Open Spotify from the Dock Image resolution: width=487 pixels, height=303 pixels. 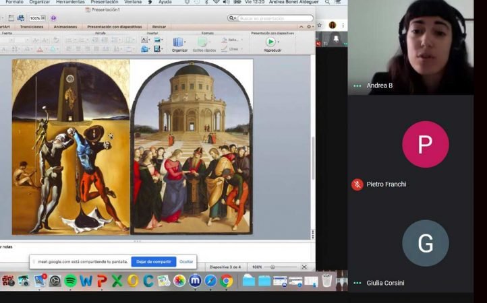(x=71, y=281)
